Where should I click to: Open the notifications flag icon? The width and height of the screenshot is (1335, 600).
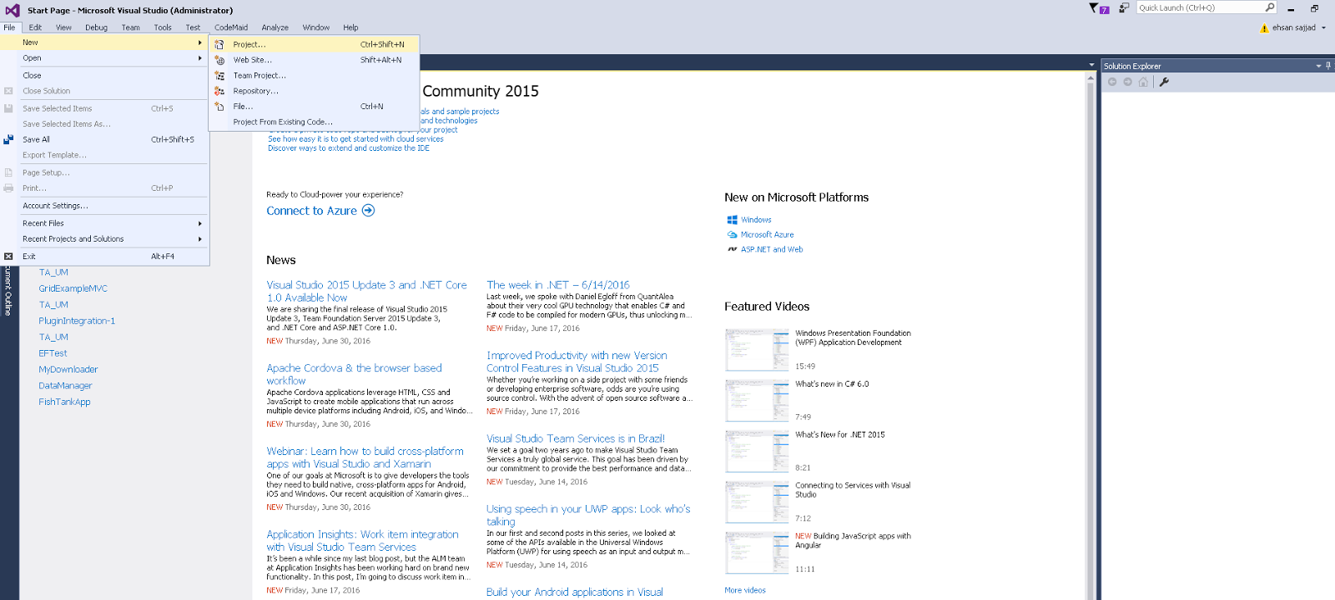click(x=1094, y=8)
